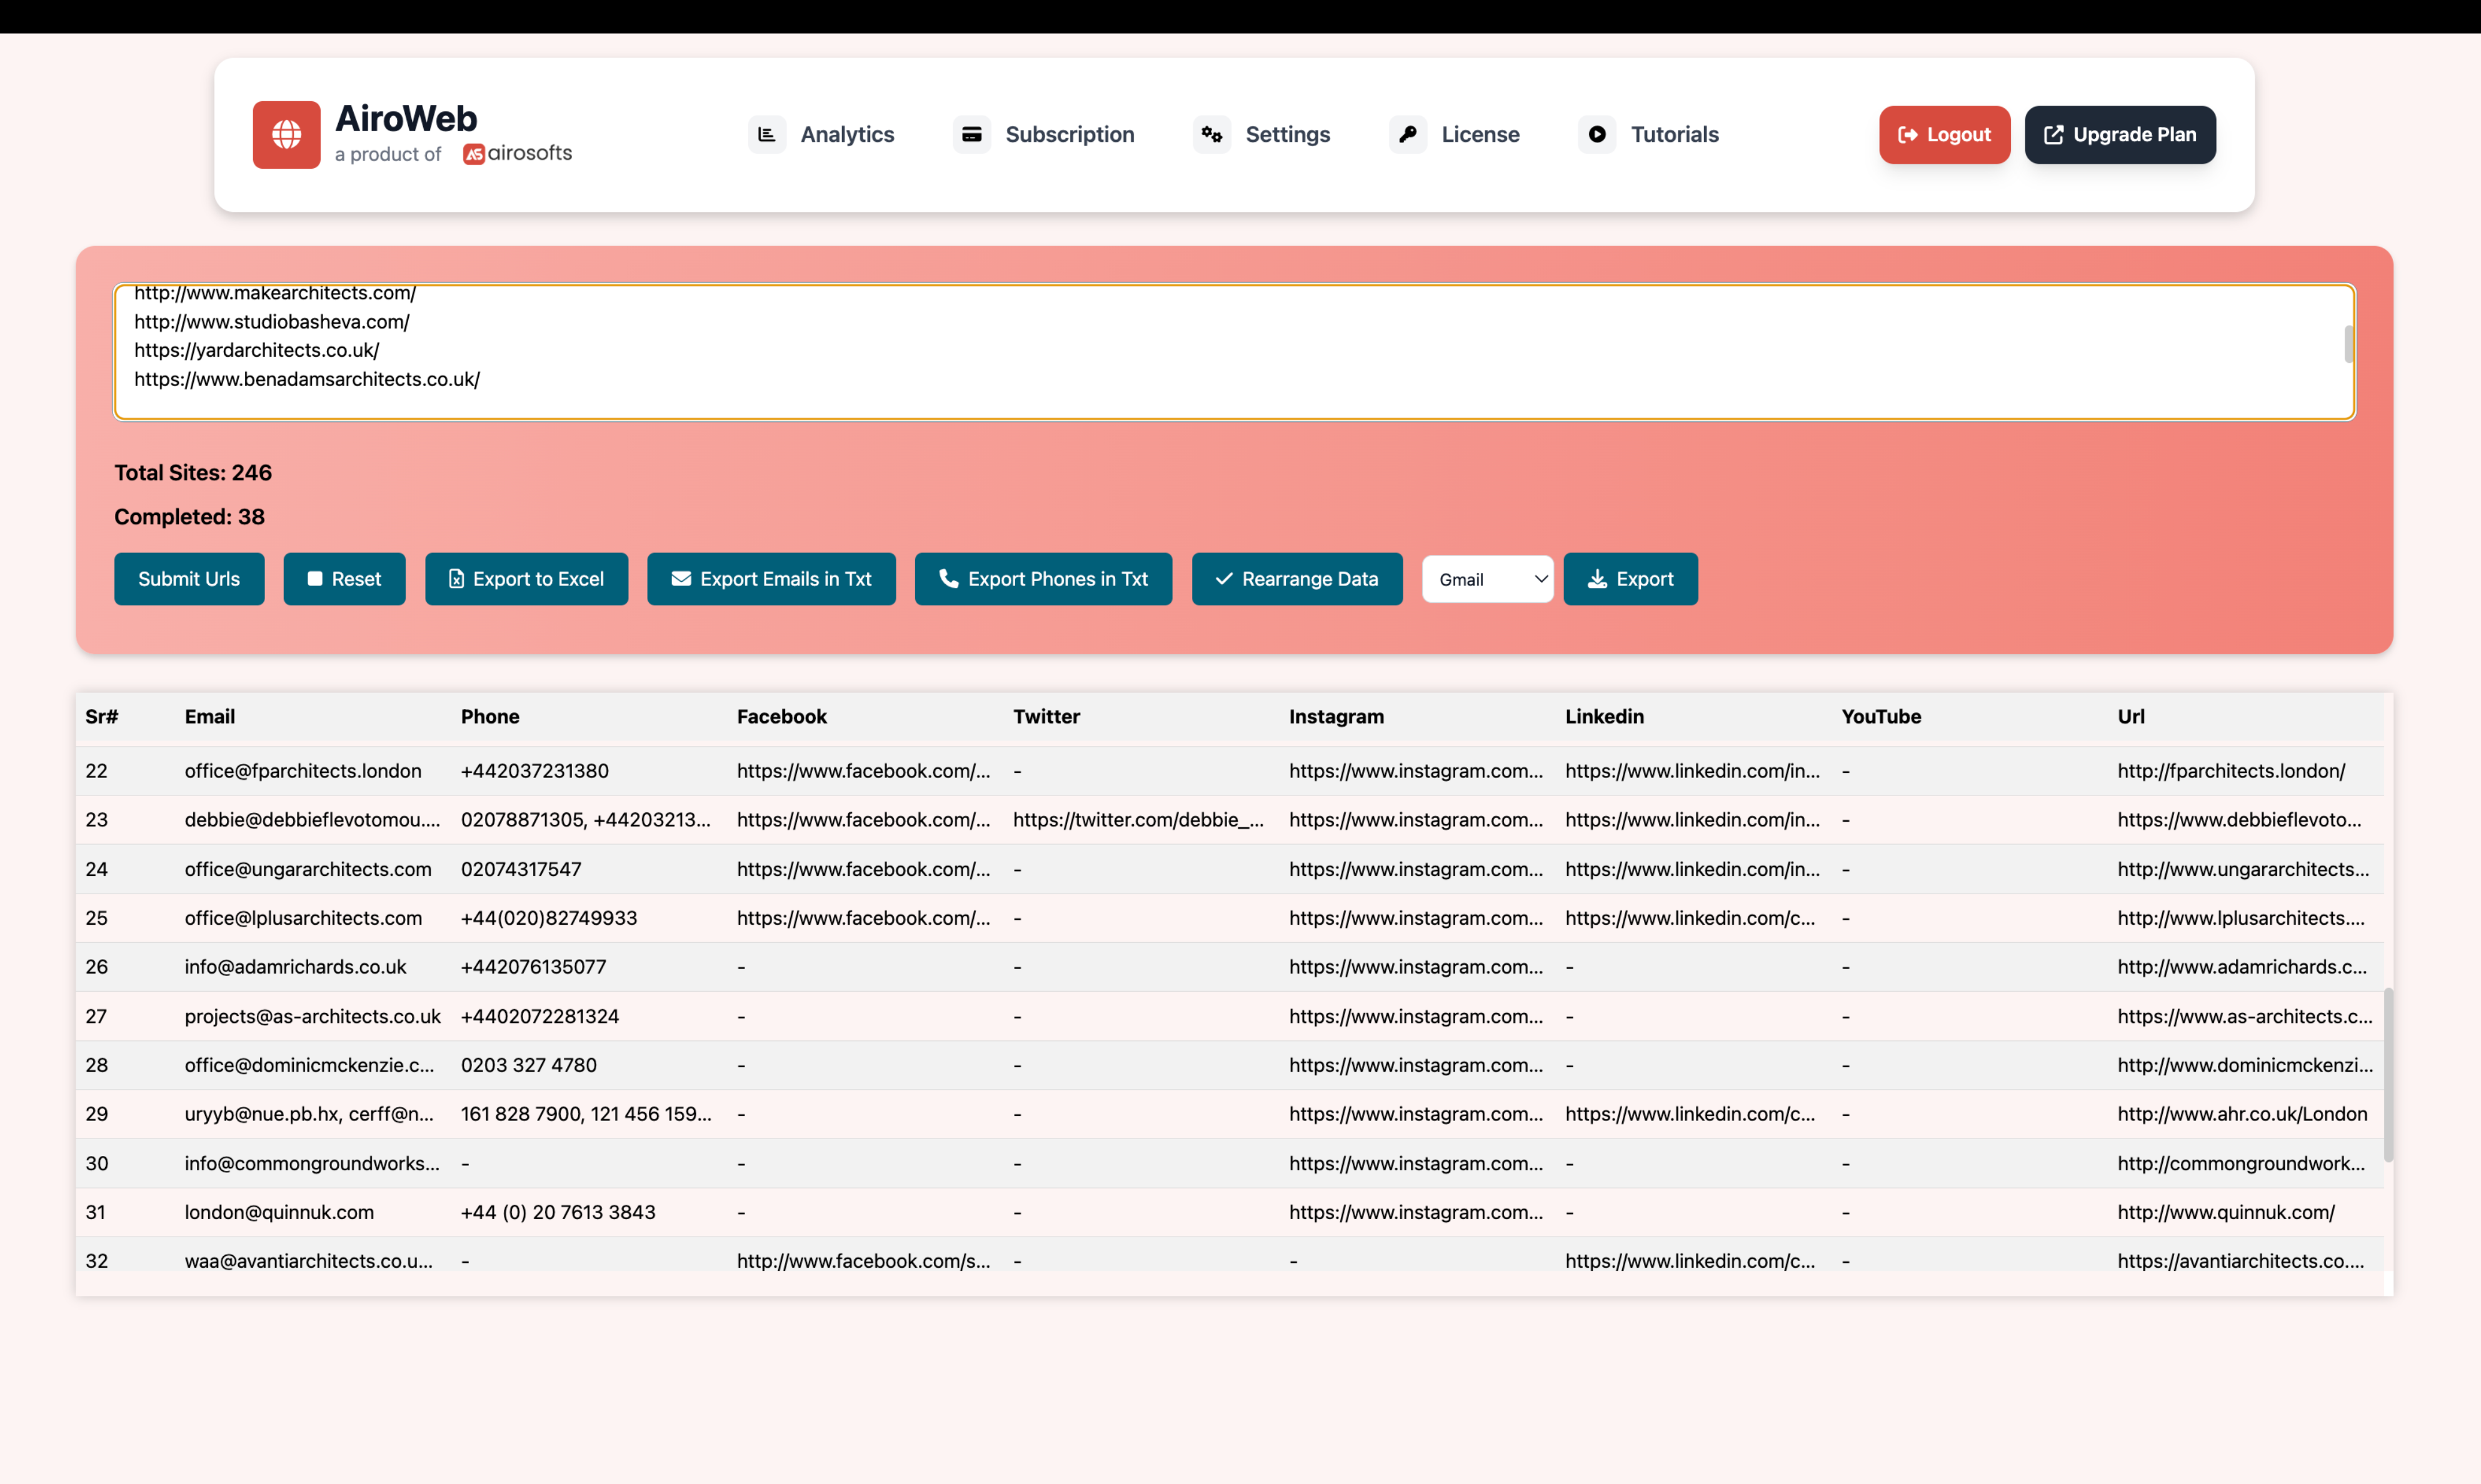Log out with the Logout button
Image resolution: width=2481 pixels, height=1484 pixels.
[1944, 134]
